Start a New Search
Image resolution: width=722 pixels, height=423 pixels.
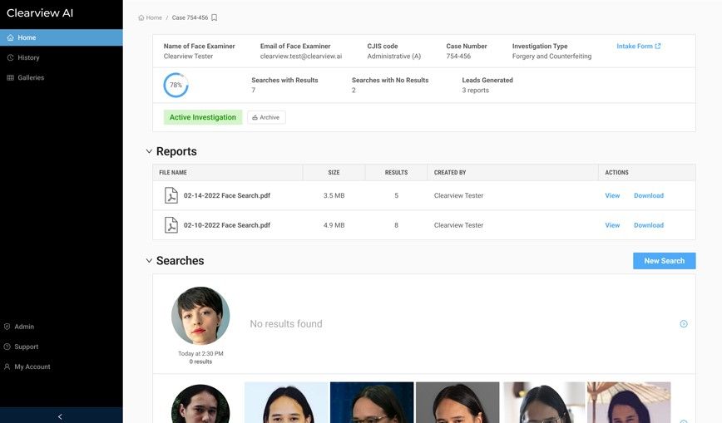pyautogui.click(x=664, y=261)
